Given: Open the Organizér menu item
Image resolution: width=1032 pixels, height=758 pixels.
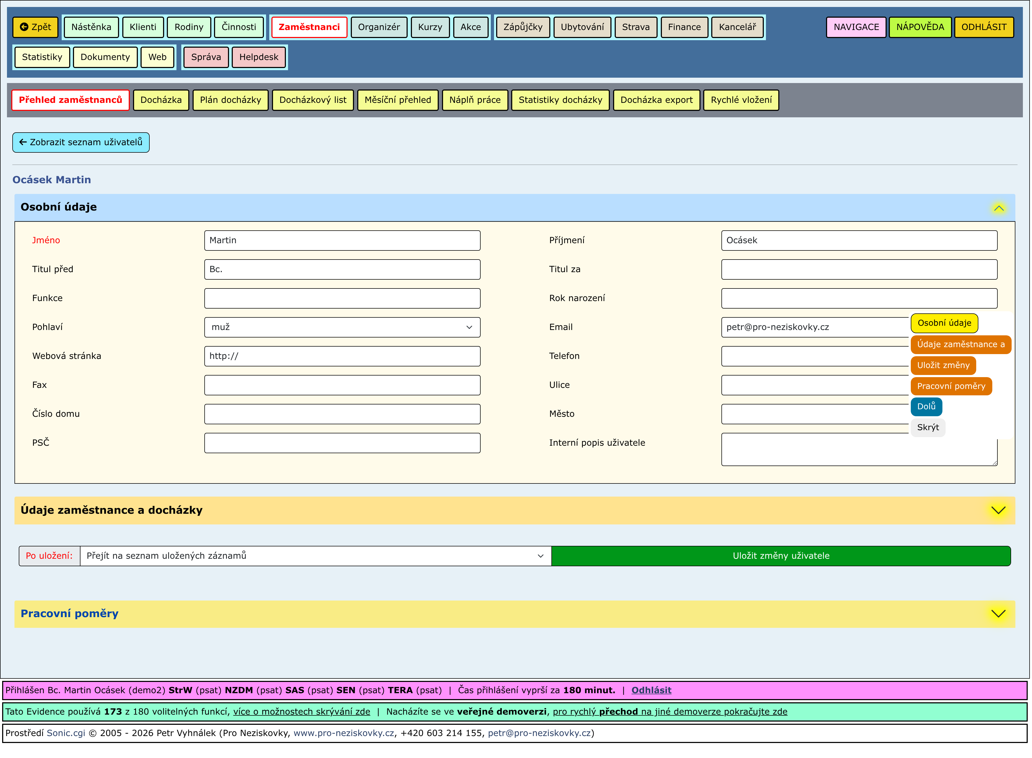Looking at the screenshot, I should 379,27.
